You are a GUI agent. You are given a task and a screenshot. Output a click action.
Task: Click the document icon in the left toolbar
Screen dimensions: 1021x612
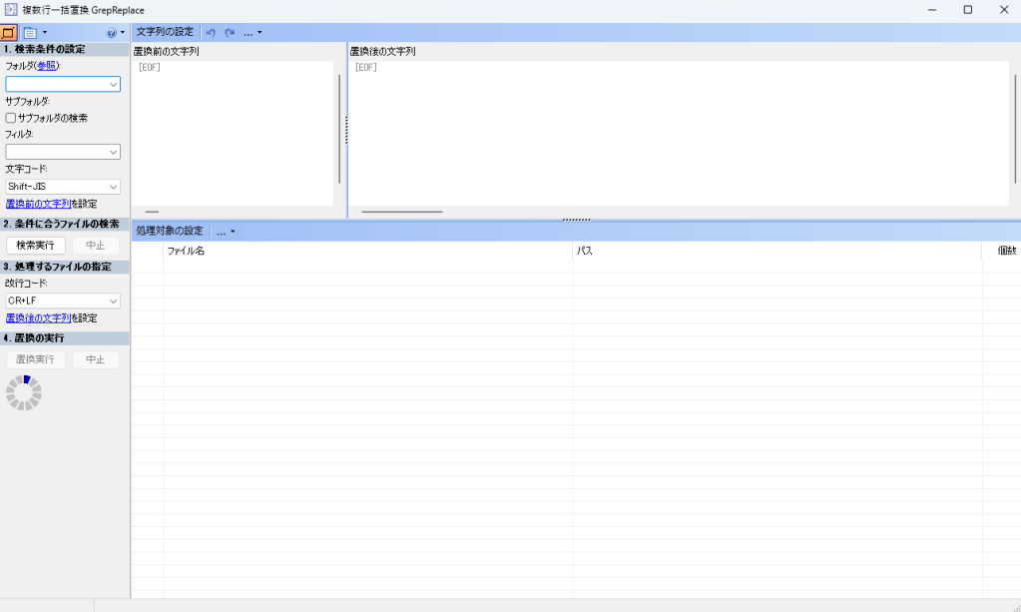[30, 32]
